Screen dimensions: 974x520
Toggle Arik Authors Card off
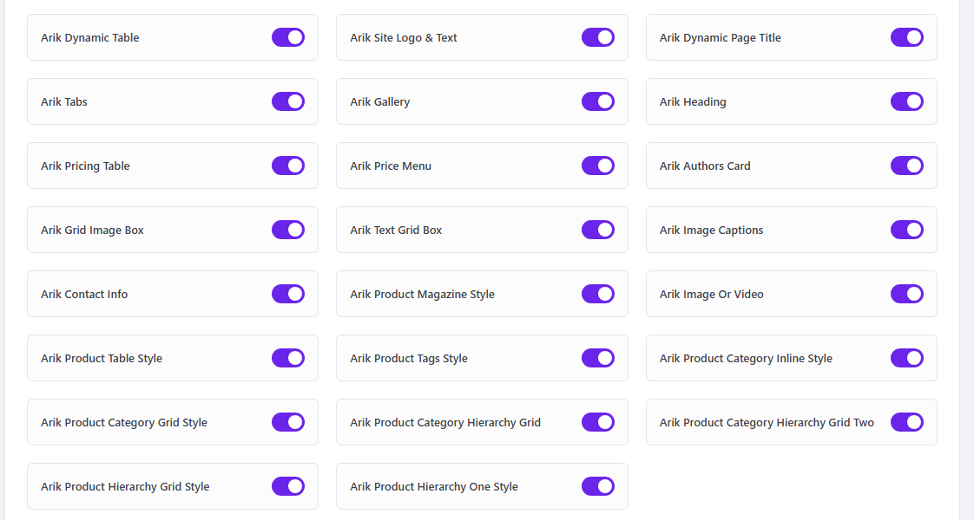pos(906,166)
